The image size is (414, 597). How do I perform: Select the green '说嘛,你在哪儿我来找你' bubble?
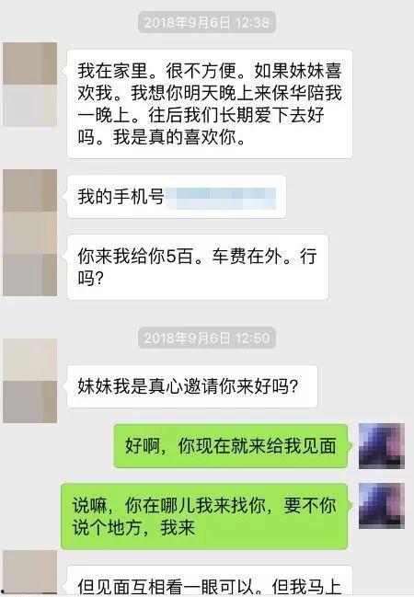click(204, 516)
